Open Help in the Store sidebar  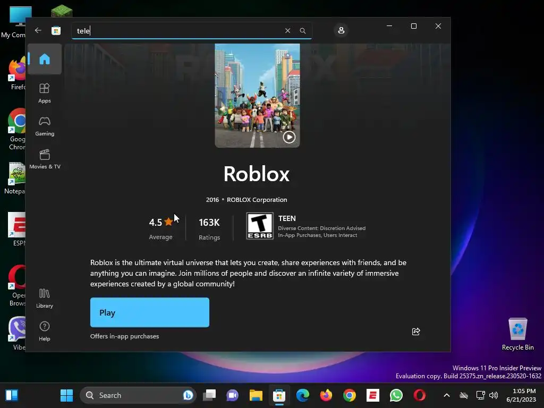point(45,331)
